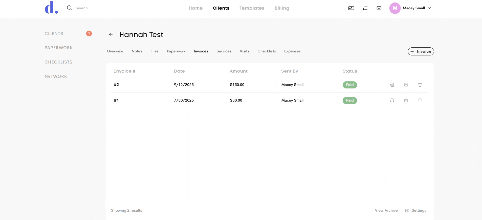Open the Templates tab

coord(252,8)
